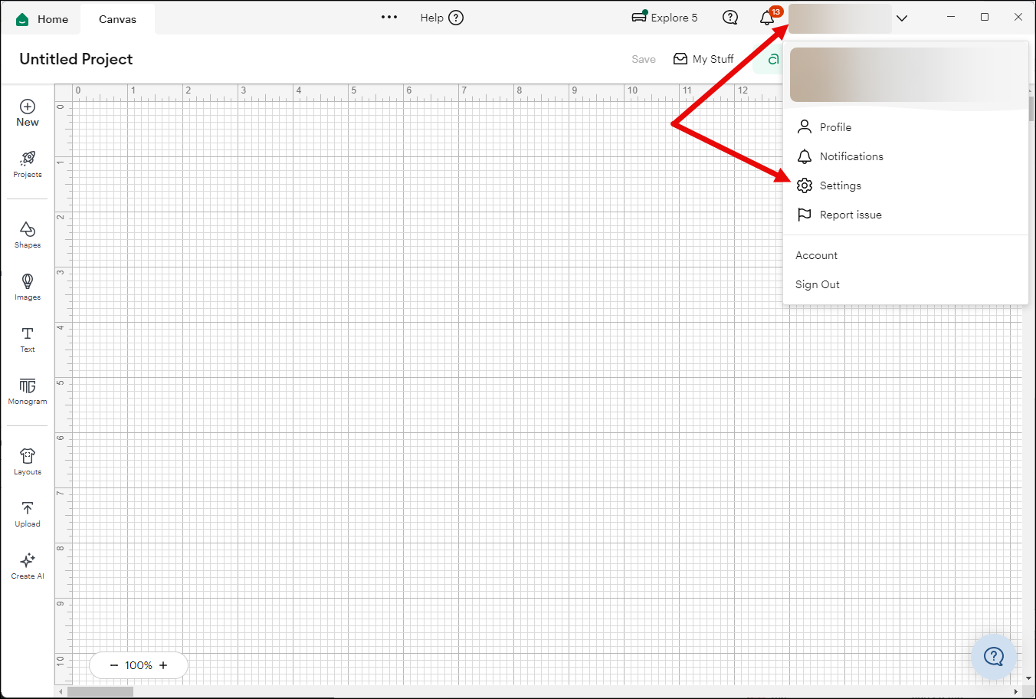Collapse the account dropdown chevron
The image size is (1036, 699).
tap(902, 17)
